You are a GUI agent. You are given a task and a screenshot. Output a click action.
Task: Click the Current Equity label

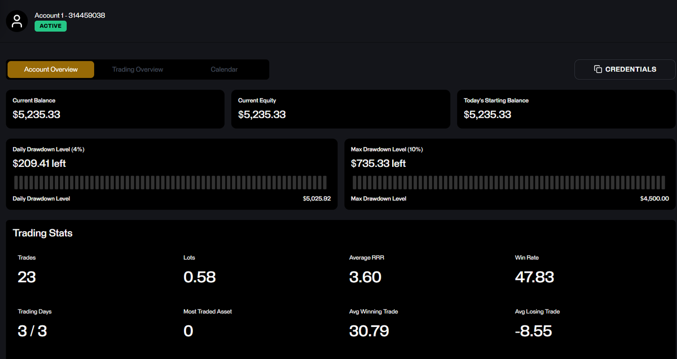click(x=257, y=100)
